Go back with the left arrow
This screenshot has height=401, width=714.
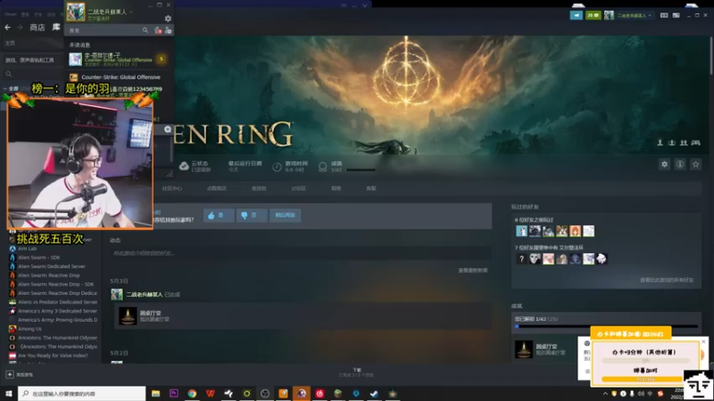[8, 28]
